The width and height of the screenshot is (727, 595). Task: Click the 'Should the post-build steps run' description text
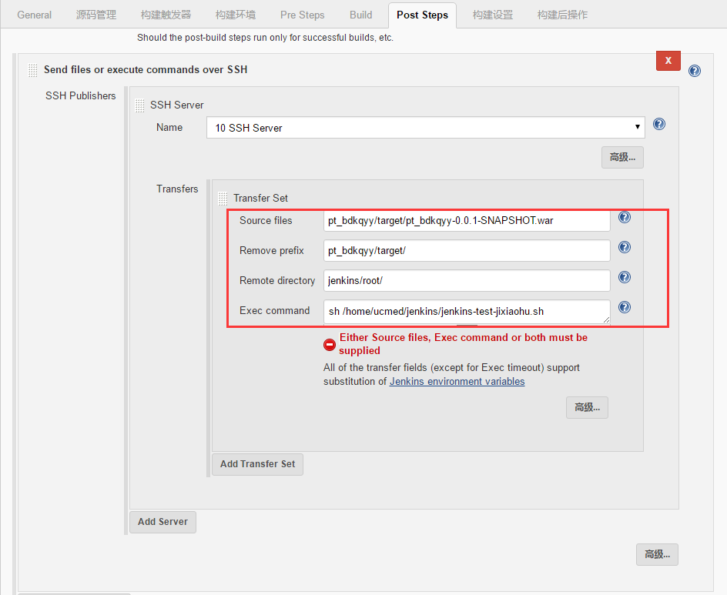(x=265, y=38)
